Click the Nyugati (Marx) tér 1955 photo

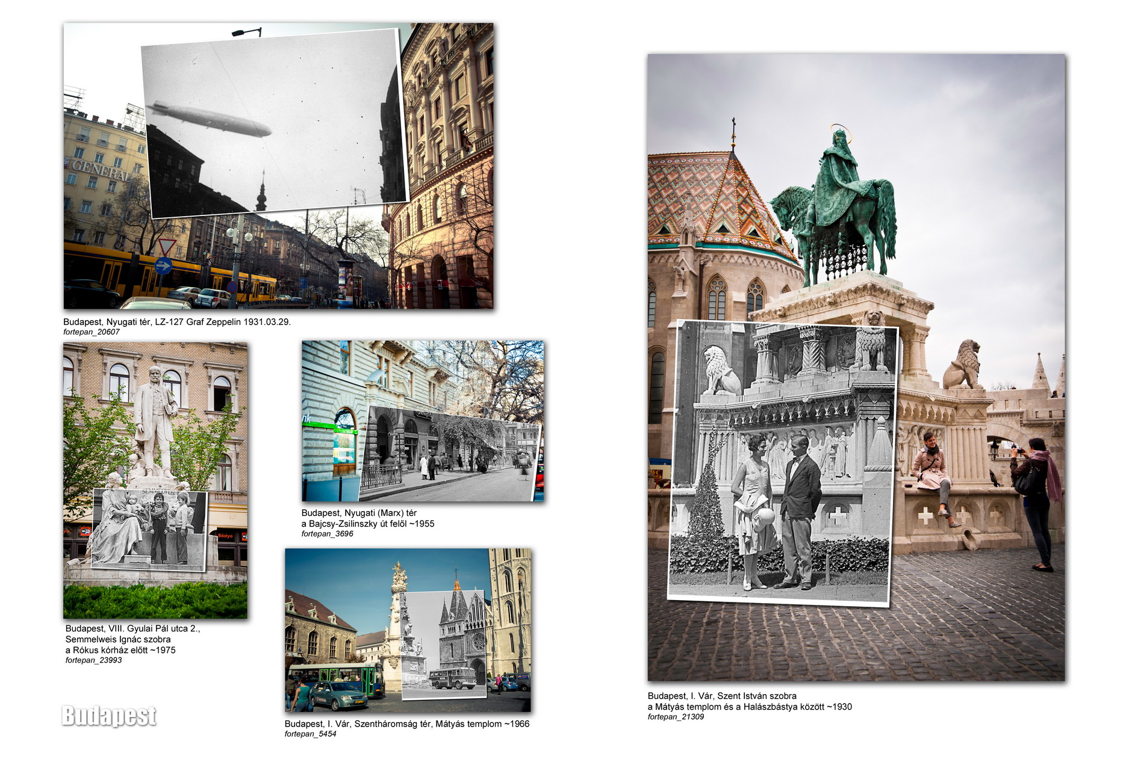click(423, 421)
